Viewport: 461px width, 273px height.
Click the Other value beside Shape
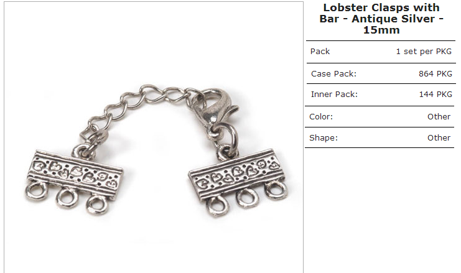(x=439, y=138)
